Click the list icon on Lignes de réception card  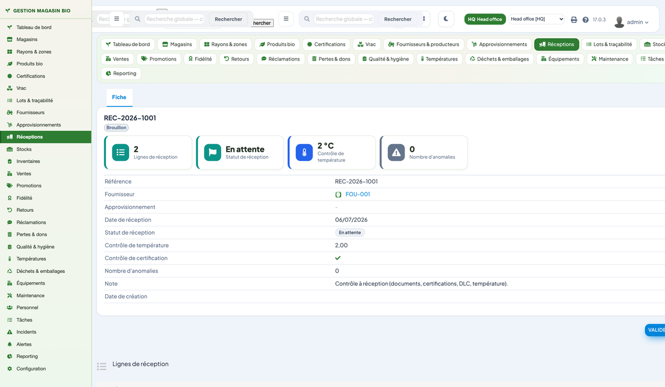coord(120,152)
